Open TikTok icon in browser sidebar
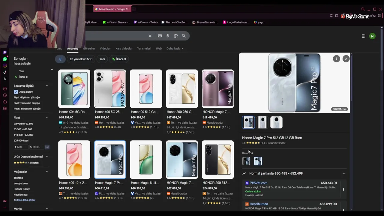 click(x=5, y=72)
